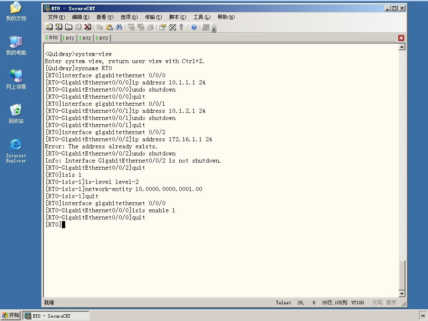Select 回收站 recycle bin icon

(16, 113)
